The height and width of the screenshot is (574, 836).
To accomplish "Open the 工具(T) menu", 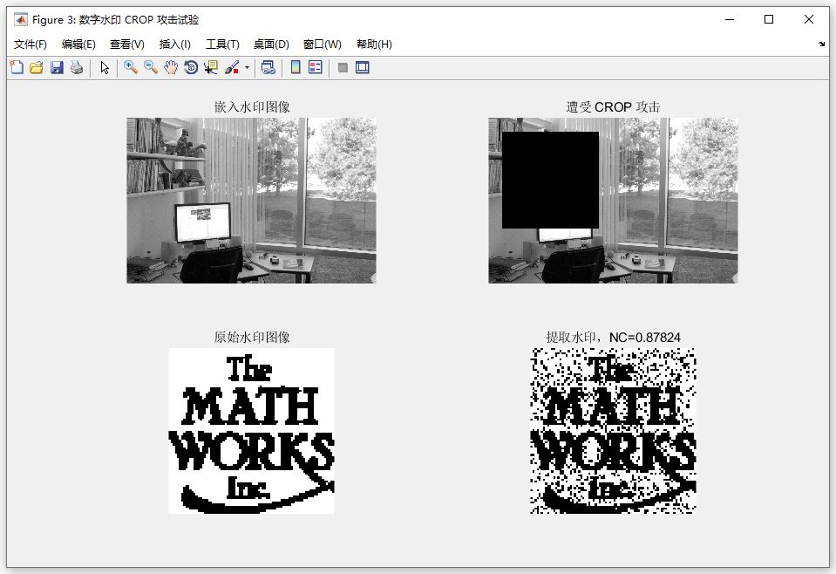I will (223, 44).
